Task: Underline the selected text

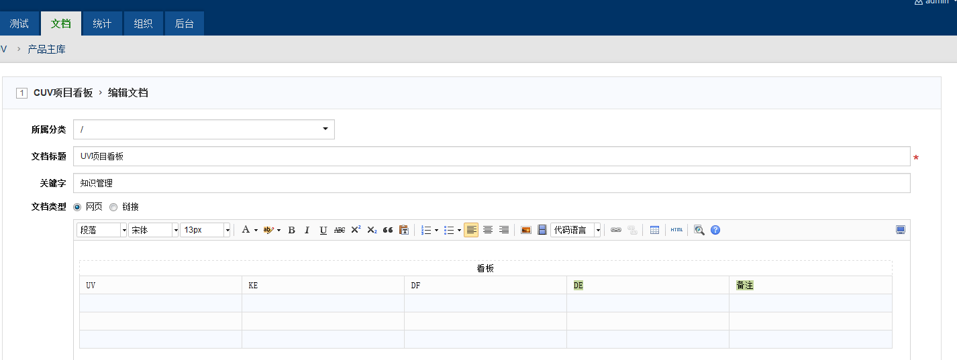Action: (x=323, y=230)
